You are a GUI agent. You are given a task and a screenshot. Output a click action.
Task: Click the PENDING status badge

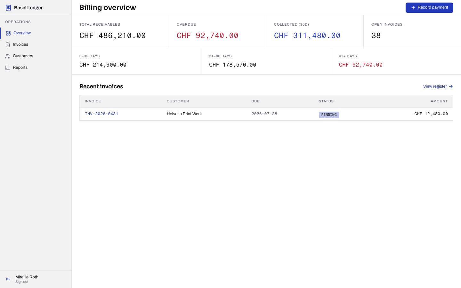tap(329, 115)
